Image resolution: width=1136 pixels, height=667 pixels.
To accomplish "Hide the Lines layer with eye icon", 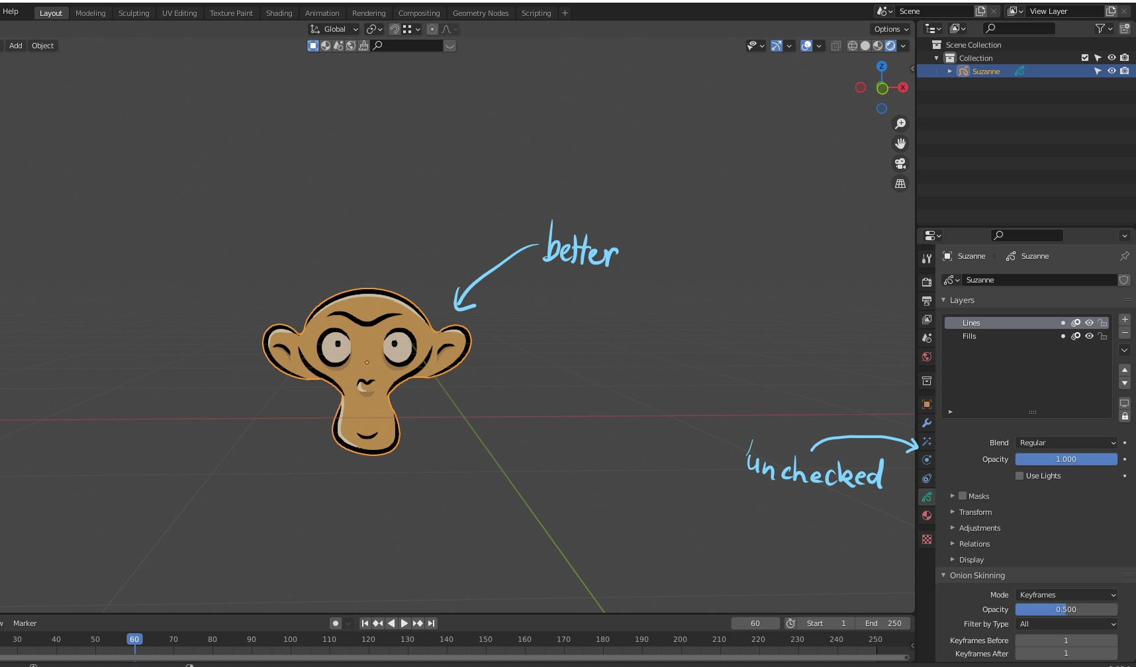I will pyautogui.click(x=1089, y=323).
